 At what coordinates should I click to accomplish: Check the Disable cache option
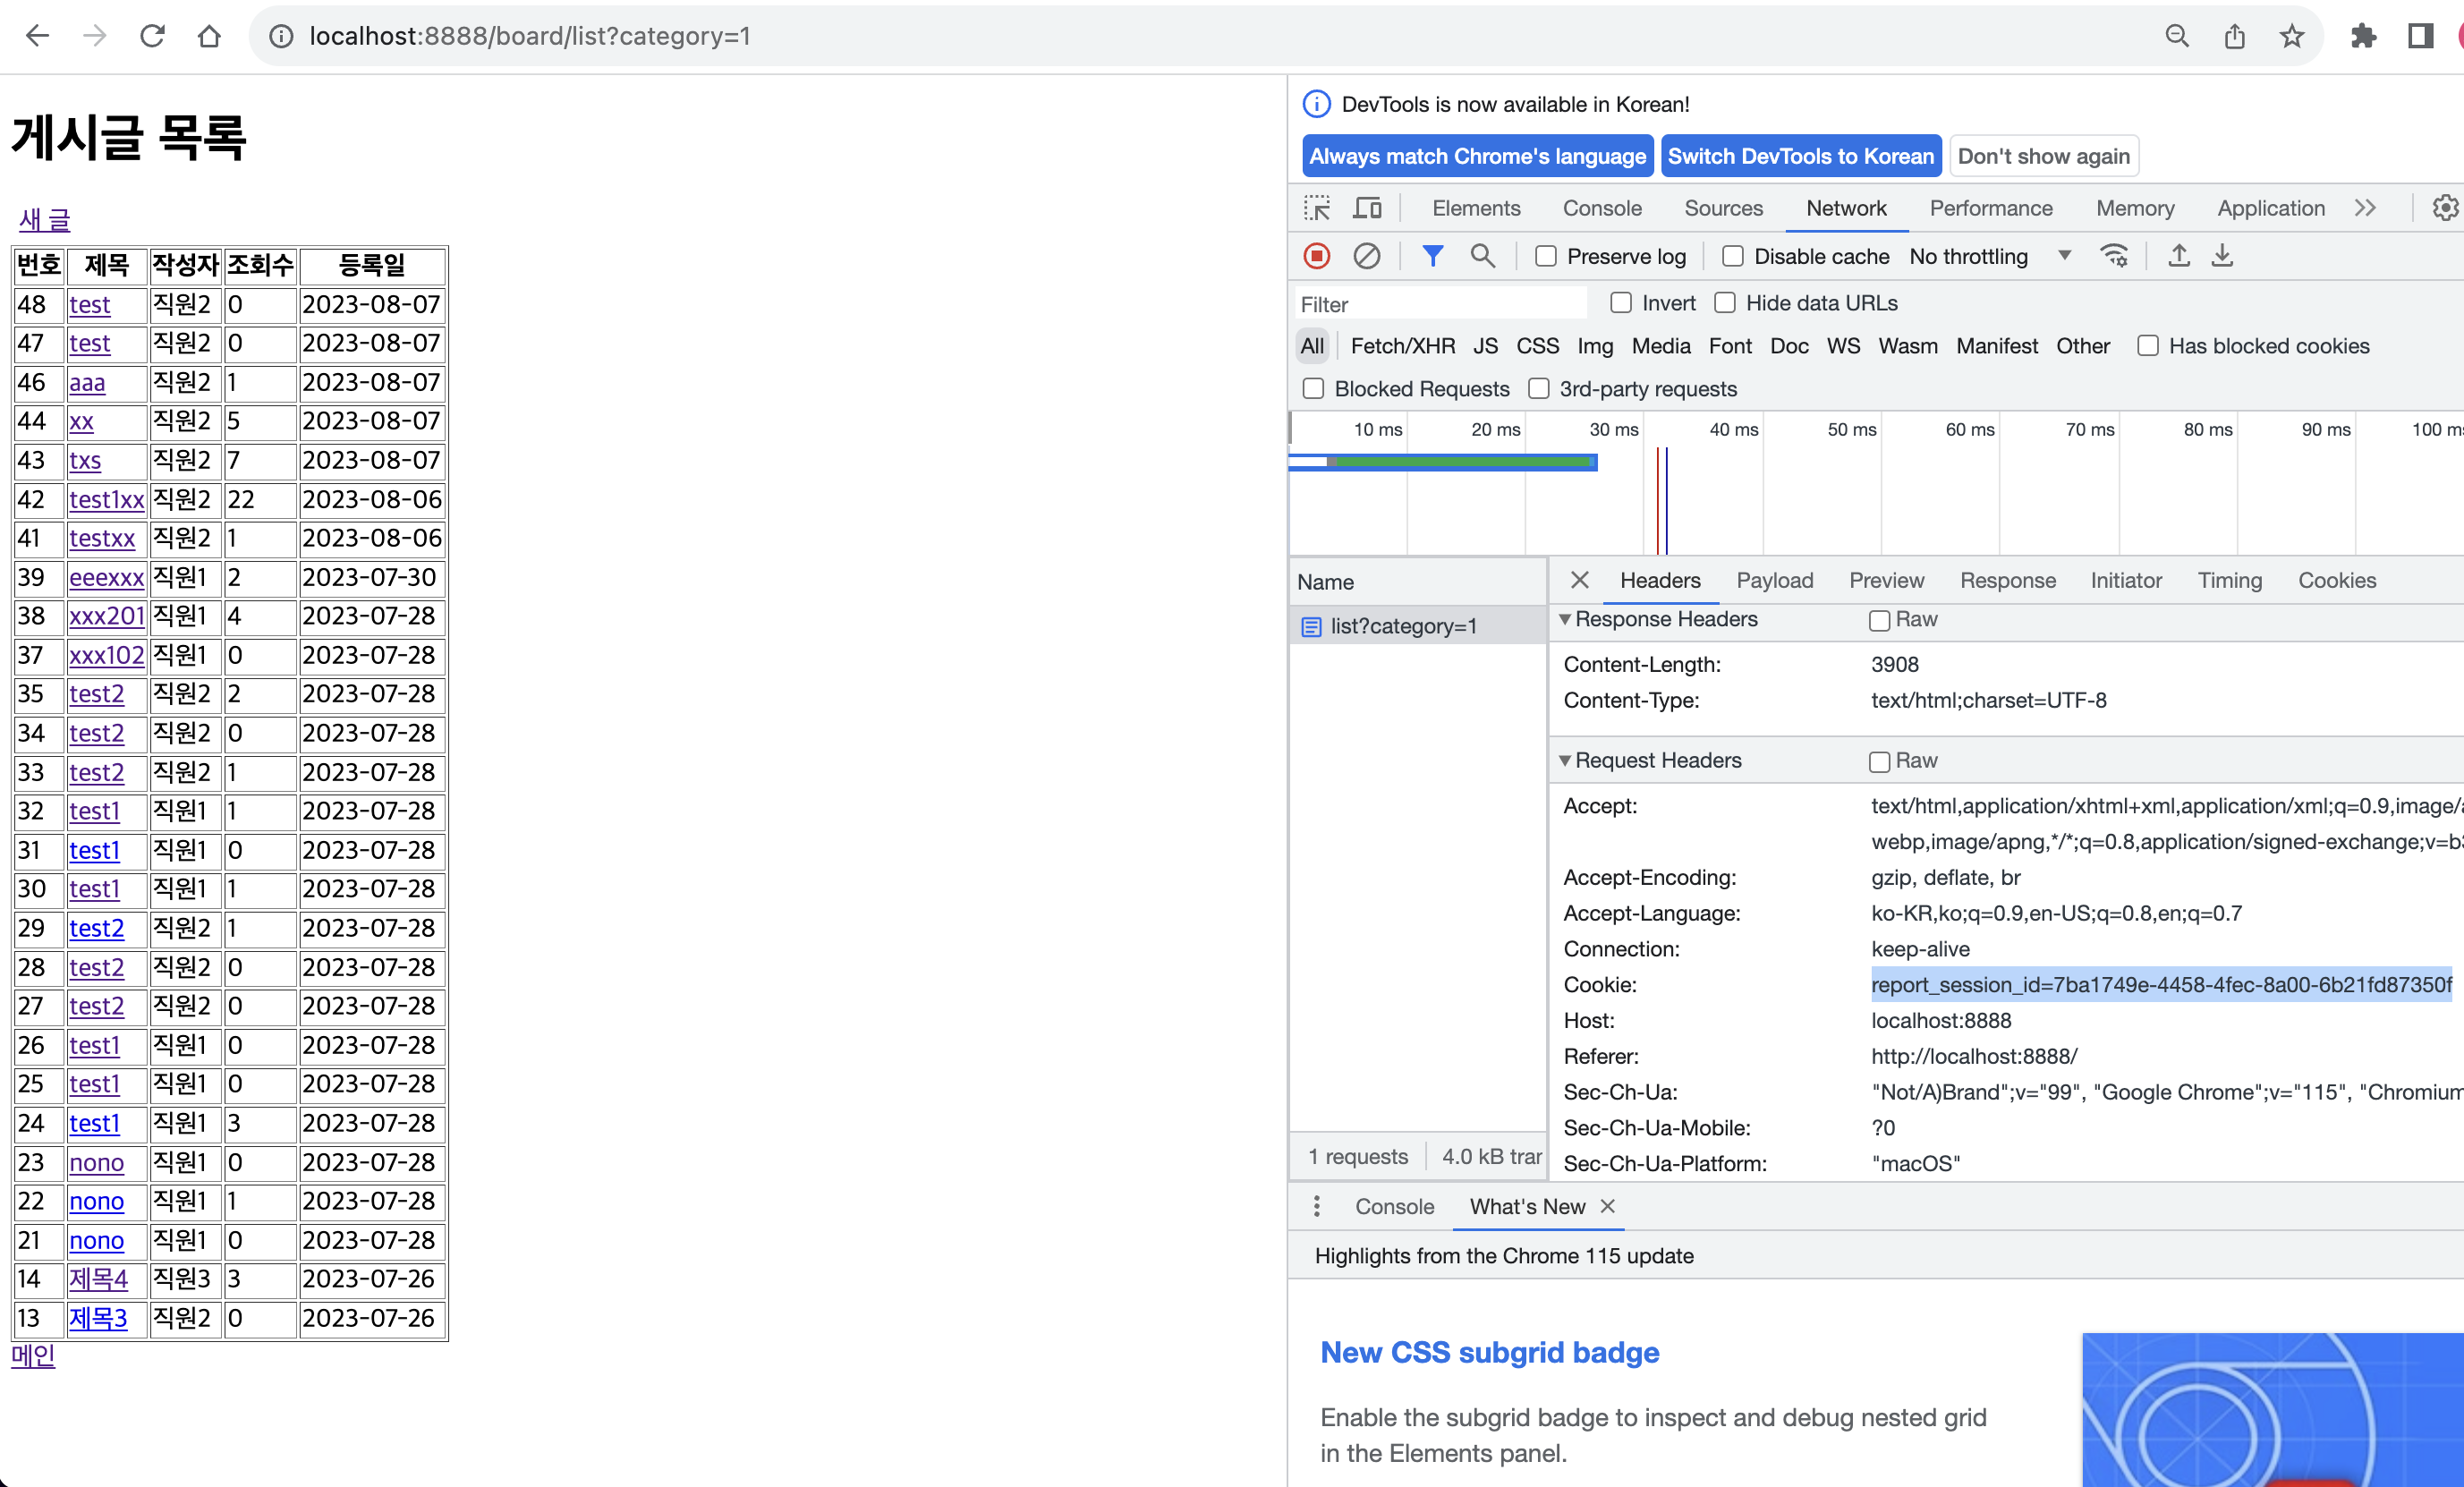(1733, 257)
